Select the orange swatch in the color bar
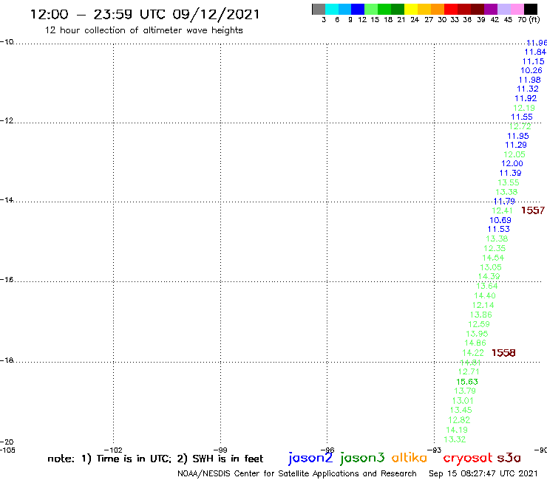Screen dimensions: 547x480 tap(438, 9)
